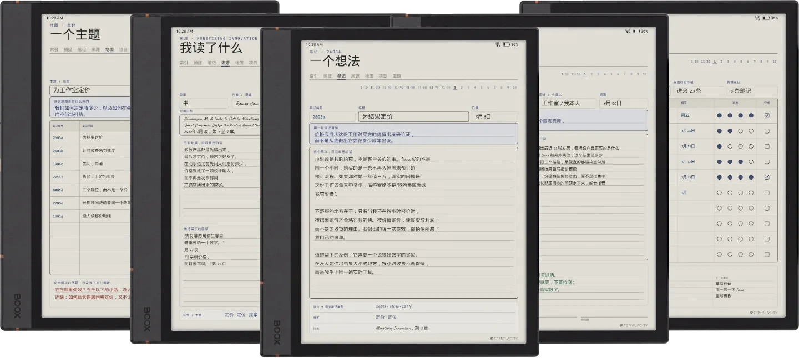Switch to 来源 tab on the 一个想法 page
Screen dimensions: 799x358
(x=355, y=76)
